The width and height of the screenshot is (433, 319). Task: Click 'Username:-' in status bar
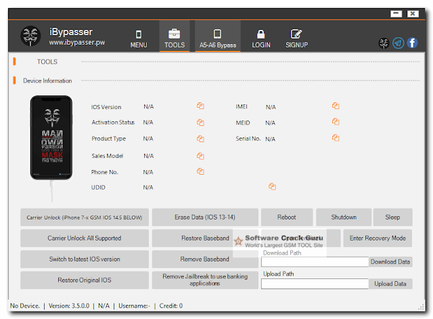[134, 305]
